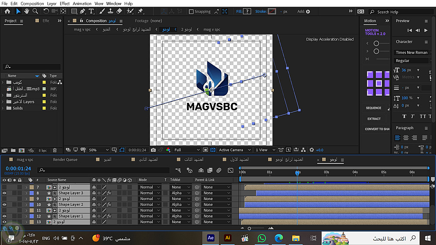Viewport: 436px width, 245px height.
Task: Select the Pen tool
Action: (x=82, y=11)
